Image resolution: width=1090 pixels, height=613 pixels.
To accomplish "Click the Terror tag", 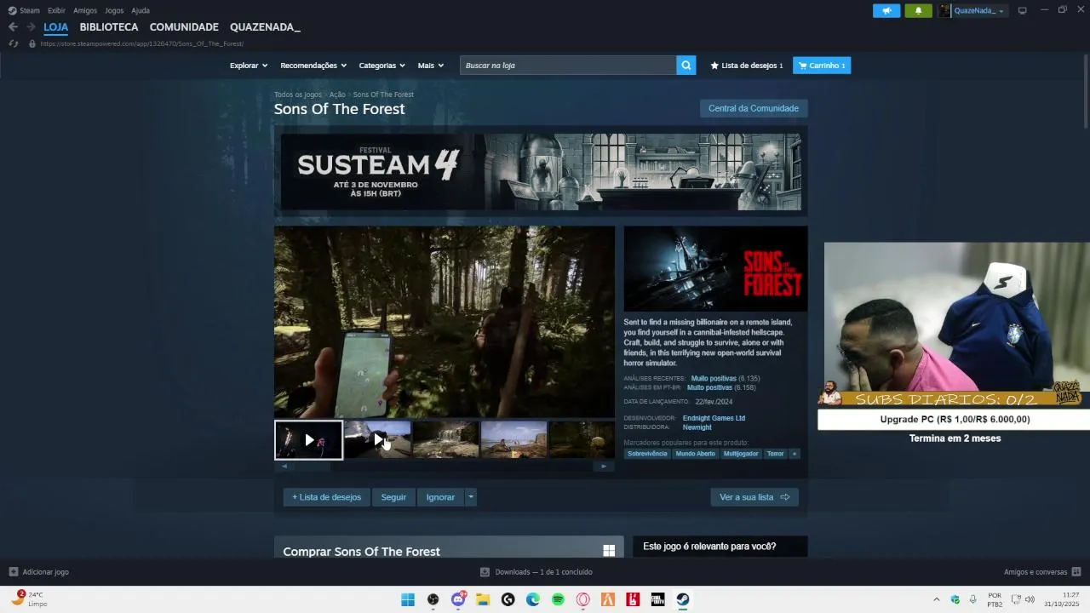I will point(775,454).
